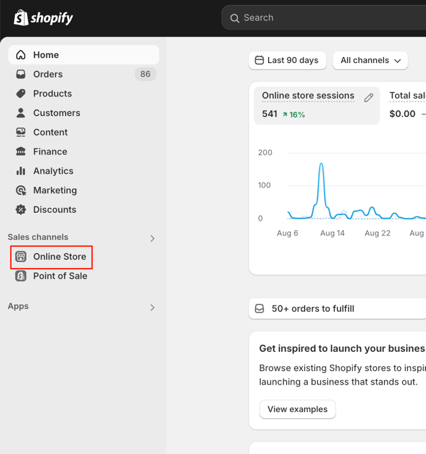Screen dimensions: 426x454
Task: Click the edit pencil on sessions card
Action: (368, 98)
